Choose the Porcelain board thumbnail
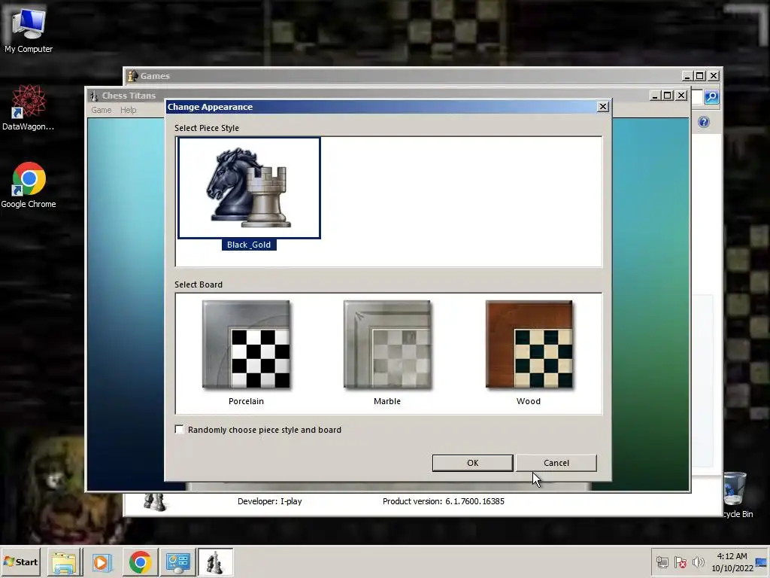This screenshot has width=770, height=578. point(246,345)
